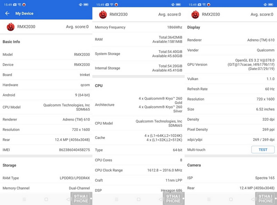Screen dimensions: 277x205
Task: Select the IMEI number 862386040458275
Action: pos(74,150)
